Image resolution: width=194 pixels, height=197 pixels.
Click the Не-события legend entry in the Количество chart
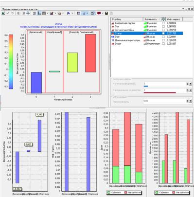[x=181, y=193]
